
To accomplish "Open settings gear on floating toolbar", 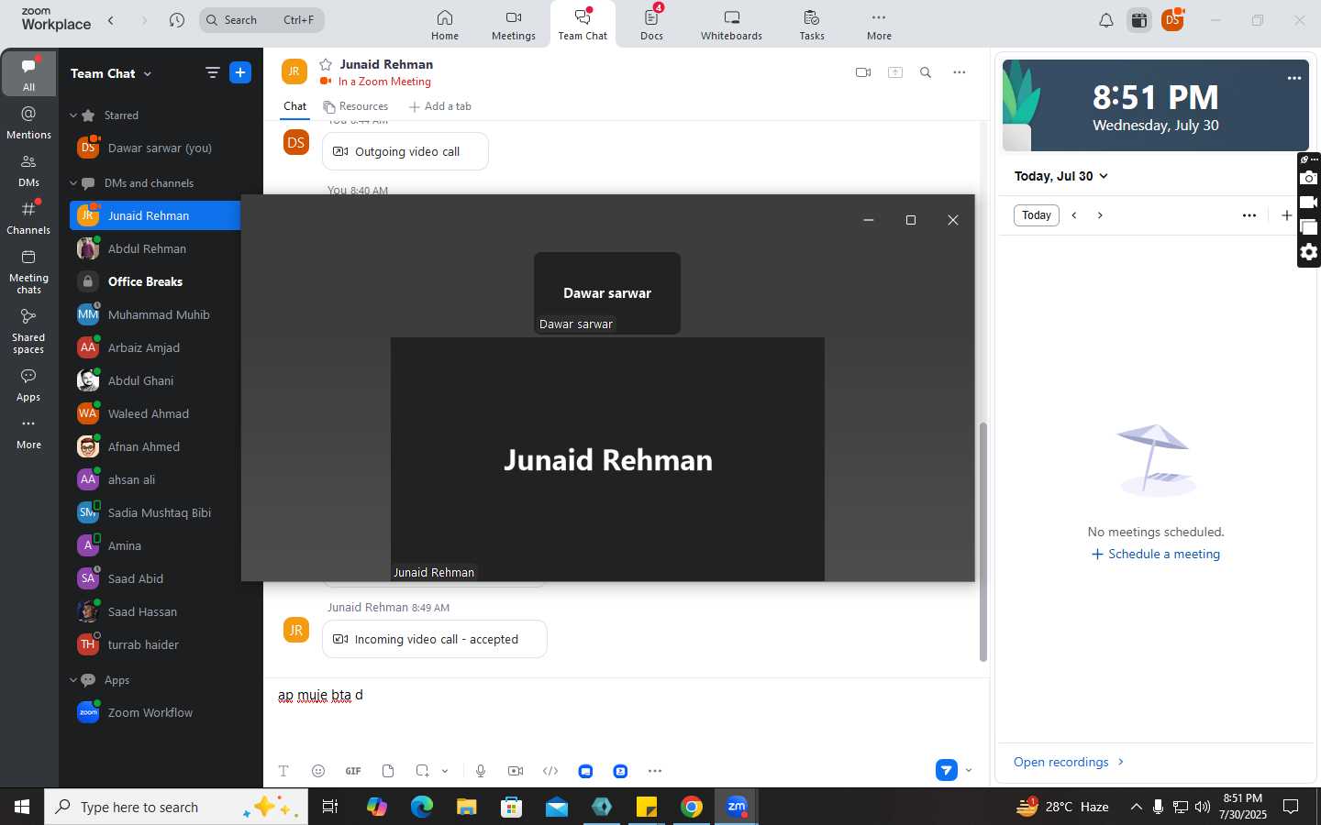I will coord(1309,252).
